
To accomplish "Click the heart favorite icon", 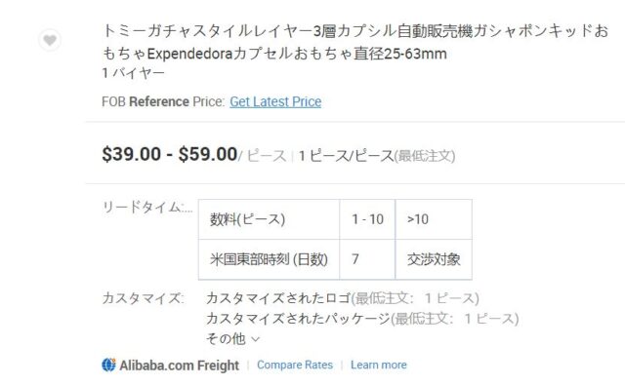I will (50, 40).
